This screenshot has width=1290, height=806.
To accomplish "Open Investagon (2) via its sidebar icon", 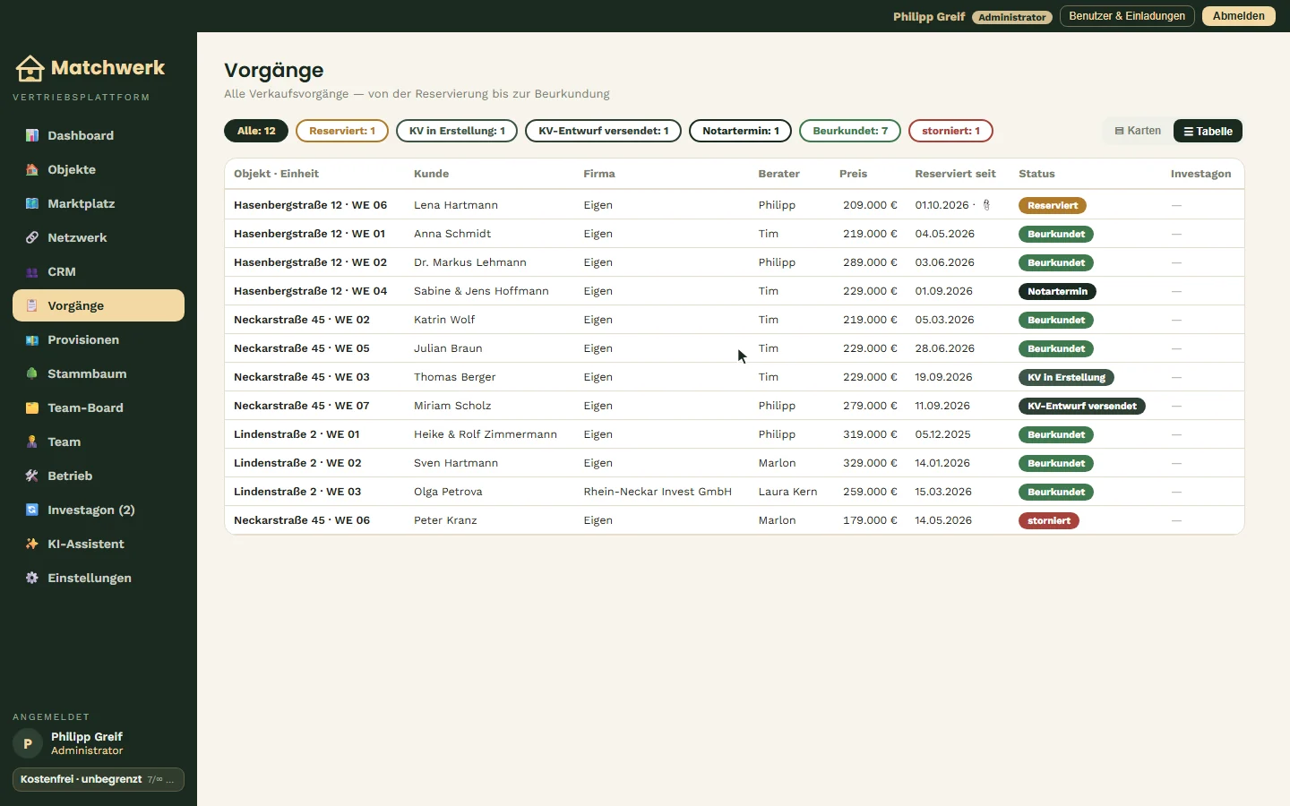I will [32, 510].
